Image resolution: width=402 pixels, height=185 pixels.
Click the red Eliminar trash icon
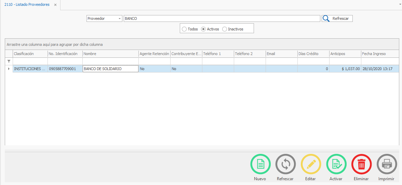[361, 164]
